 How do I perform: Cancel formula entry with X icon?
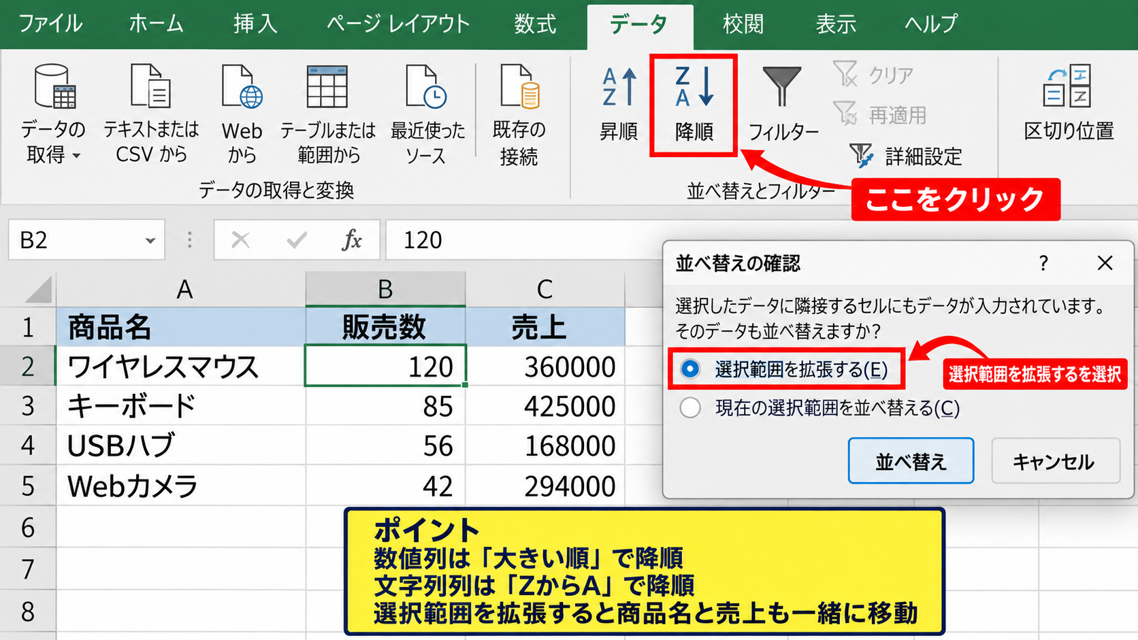[240, 239]
